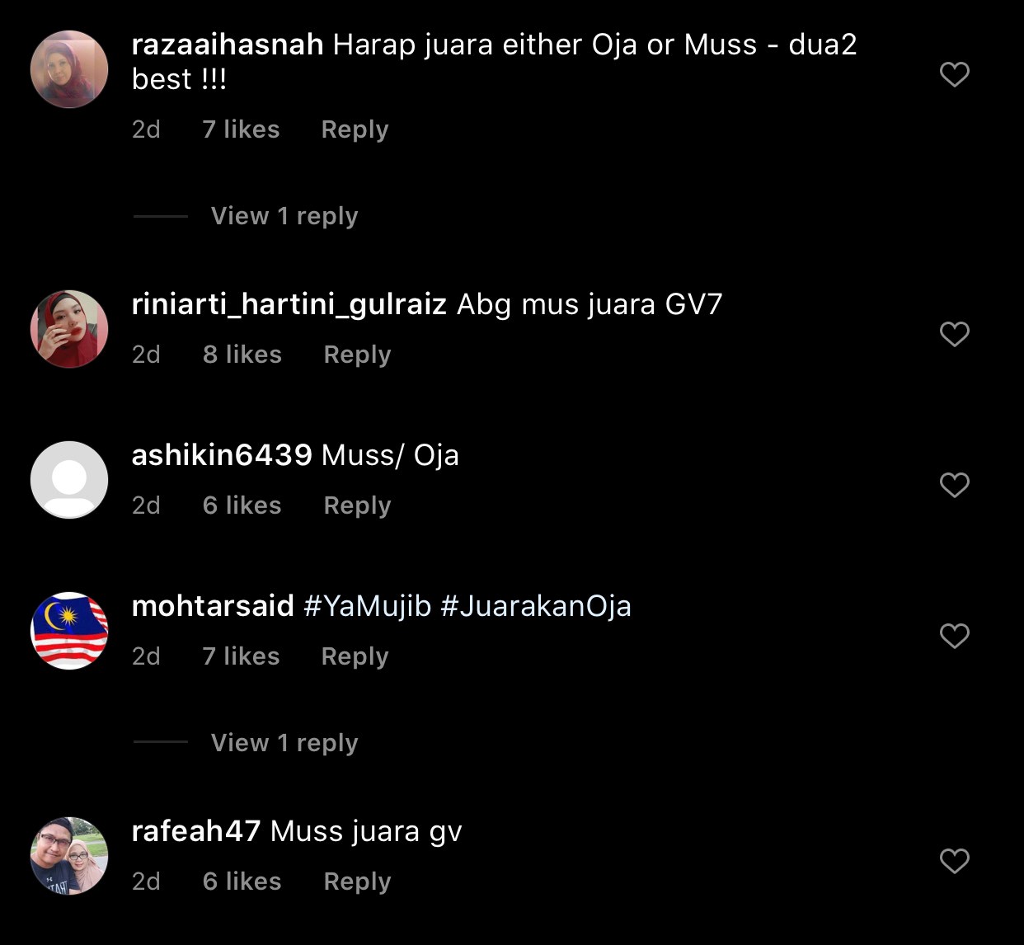Reply to razaaihasnah's comment
Screen dimensions: 1024x945
click(355, 129)
